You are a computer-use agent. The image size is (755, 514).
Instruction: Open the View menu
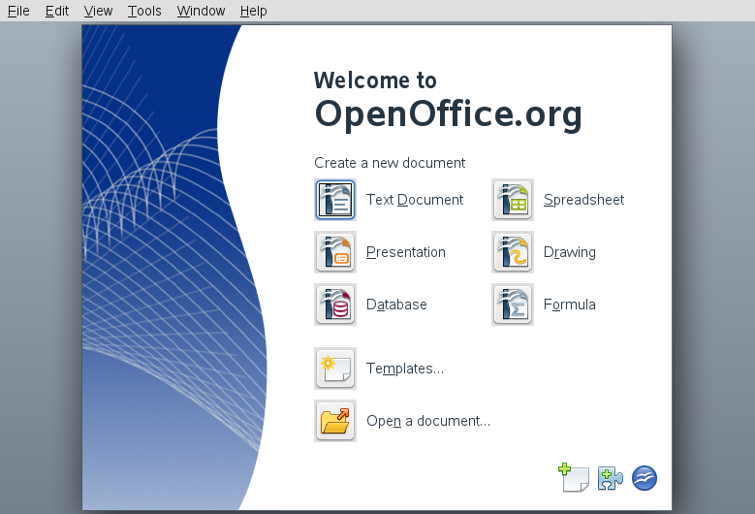click(98, 11)
